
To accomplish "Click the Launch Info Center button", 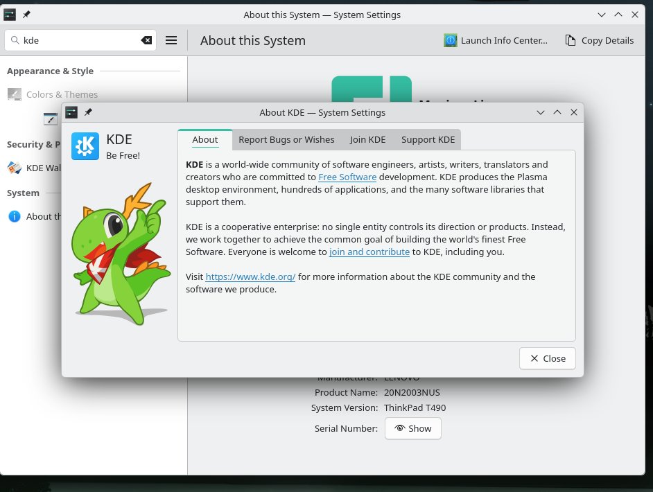I will (x=496, y=40).
